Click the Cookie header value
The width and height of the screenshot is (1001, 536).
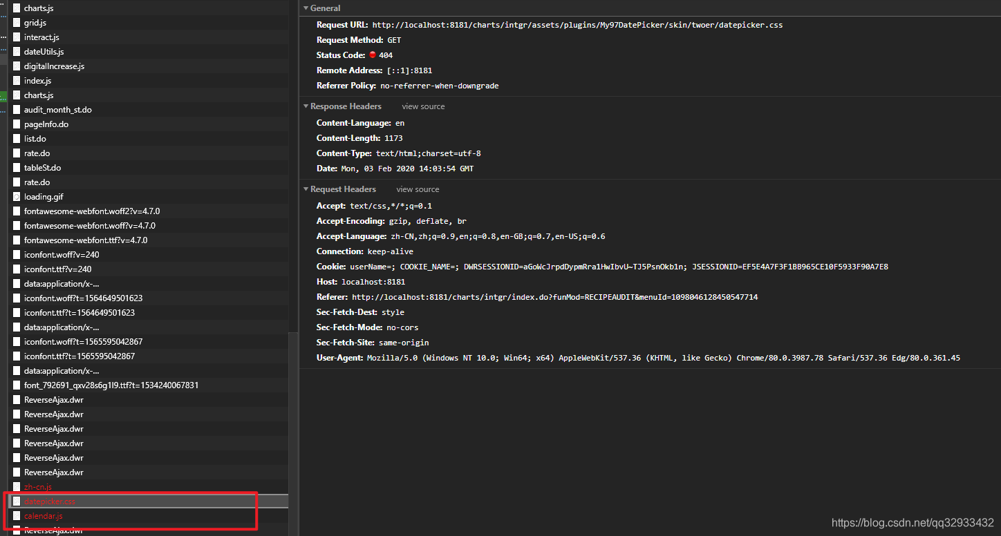pos(619,267)
